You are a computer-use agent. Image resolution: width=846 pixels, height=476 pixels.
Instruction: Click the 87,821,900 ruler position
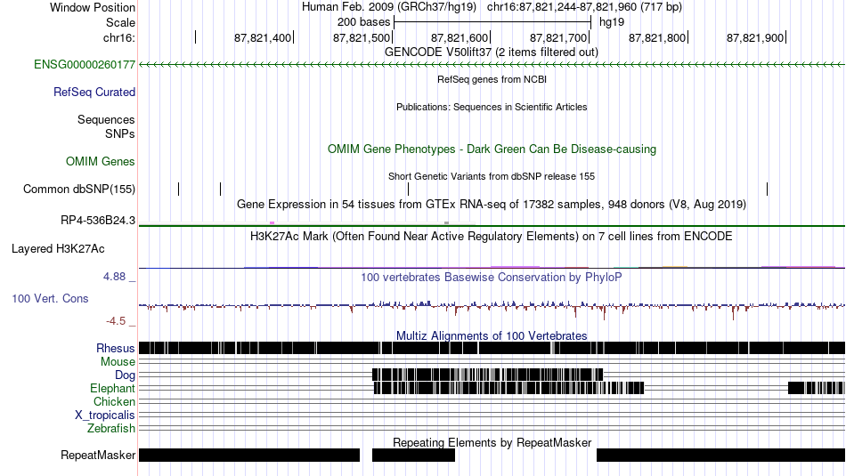click(756, 37)
